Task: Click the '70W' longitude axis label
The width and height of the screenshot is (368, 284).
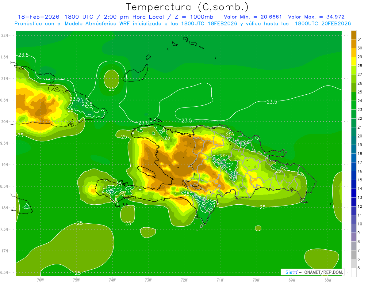Action: (256, 279)
